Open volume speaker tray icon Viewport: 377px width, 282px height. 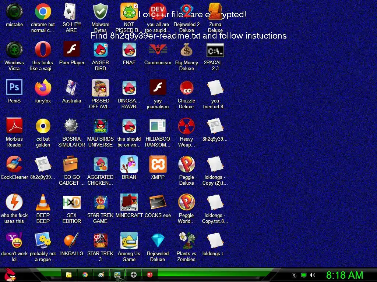(312, 275)
